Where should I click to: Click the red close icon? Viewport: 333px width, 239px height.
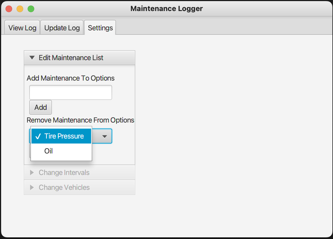point(9,9)
